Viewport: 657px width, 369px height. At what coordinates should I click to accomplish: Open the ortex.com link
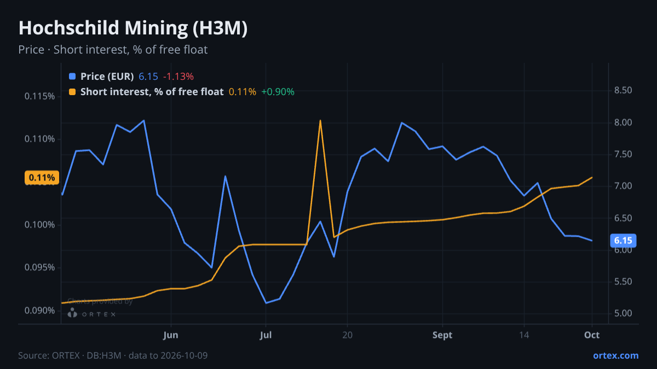click(x=616, y=355)
